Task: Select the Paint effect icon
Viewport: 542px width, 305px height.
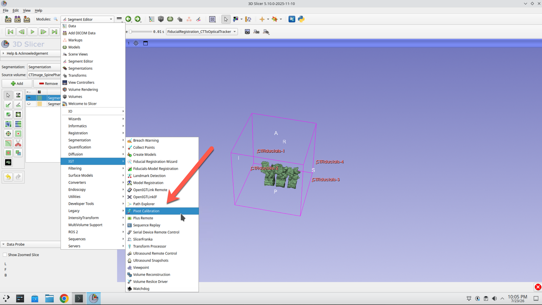Action: [8, 105]
